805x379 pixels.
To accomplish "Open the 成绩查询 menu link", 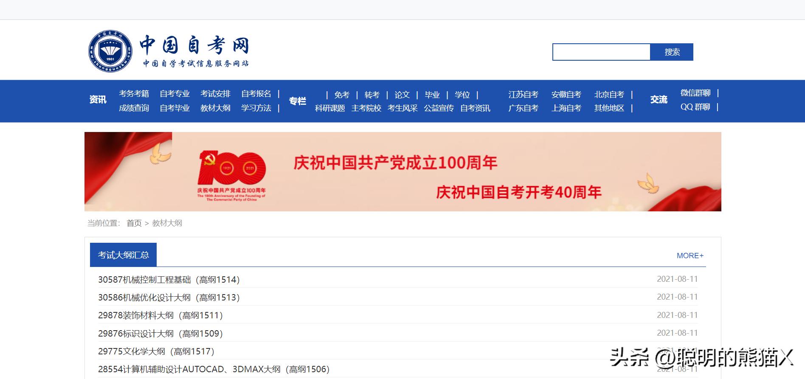I will click(134, 108).
